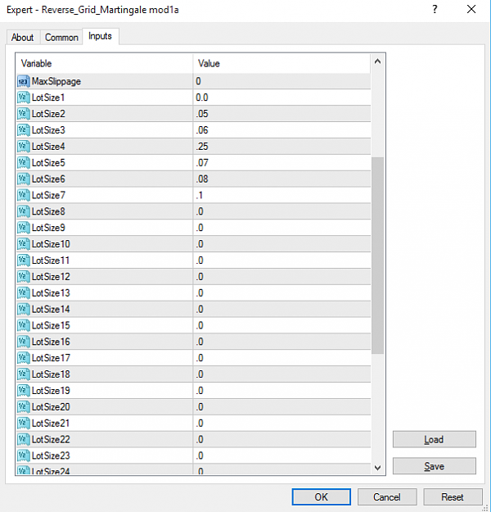491x512 pixels.
Task: Save inputs using the Save button
Action: [435, 466]
